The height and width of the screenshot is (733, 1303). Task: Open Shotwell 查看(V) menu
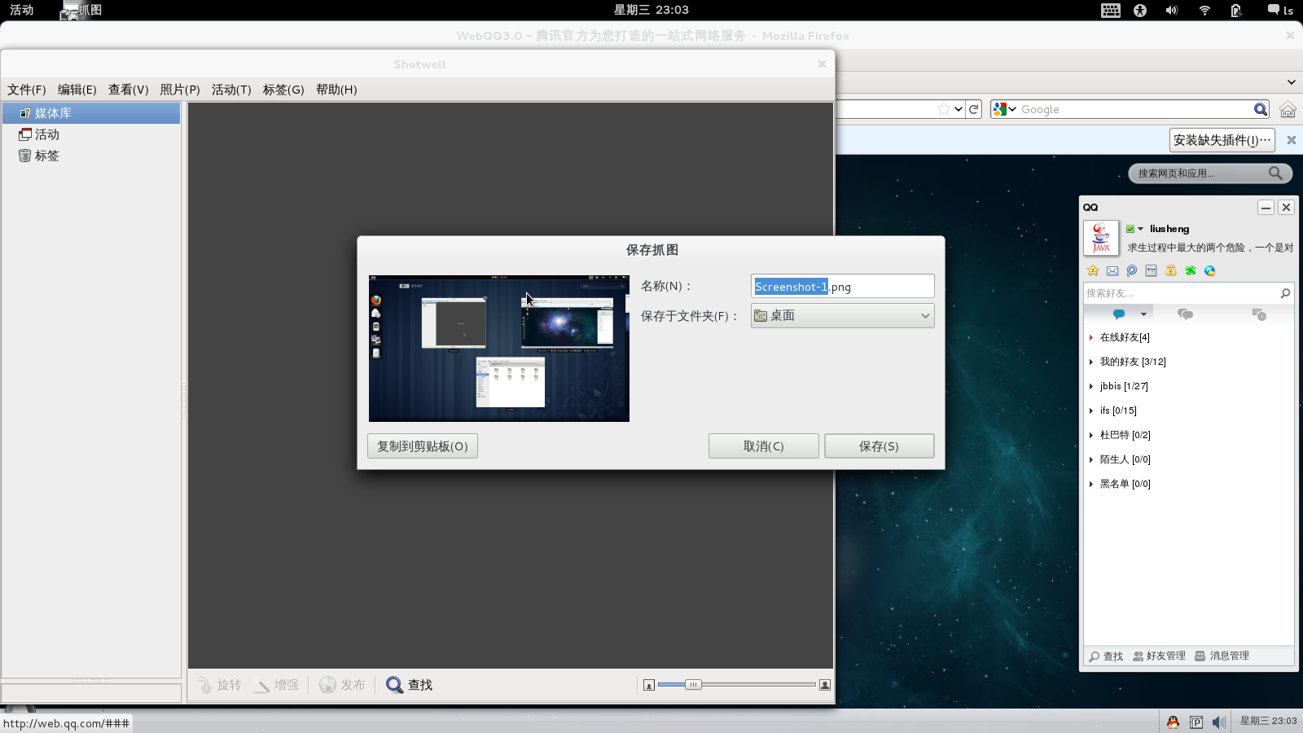tap(129, 90)
